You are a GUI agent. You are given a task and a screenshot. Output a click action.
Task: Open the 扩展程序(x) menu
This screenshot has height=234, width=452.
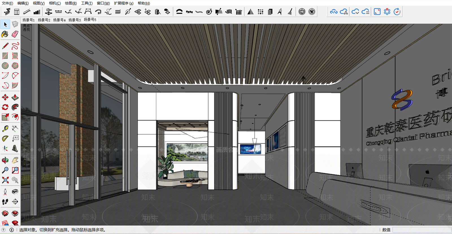click(x=124, y=3)
